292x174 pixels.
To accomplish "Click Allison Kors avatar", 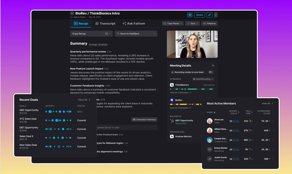I will tap(209, 130).
